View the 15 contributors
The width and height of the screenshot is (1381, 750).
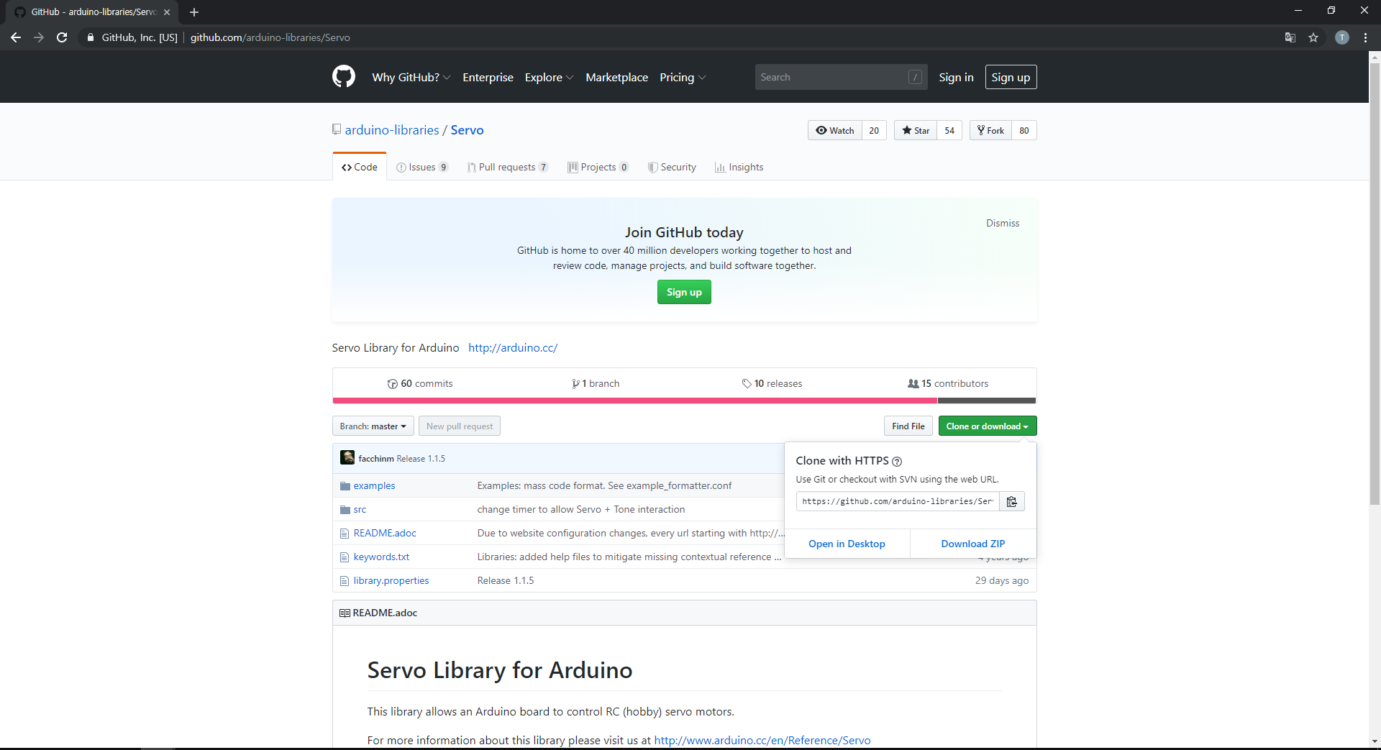(948, 383)
